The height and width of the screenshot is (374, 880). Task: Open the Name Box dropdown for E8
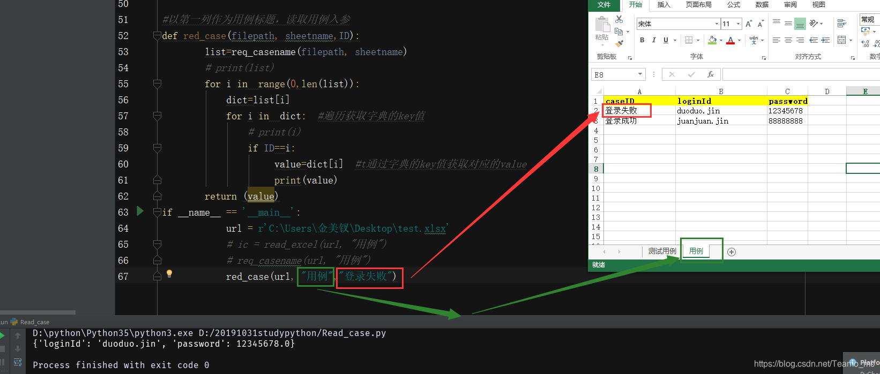point(640,74)
